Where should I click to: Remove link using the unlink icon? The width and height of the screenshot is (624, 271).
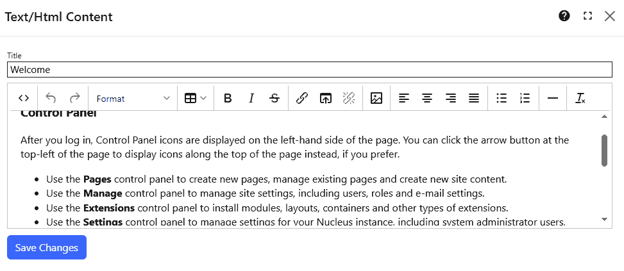tap(349, 98)
